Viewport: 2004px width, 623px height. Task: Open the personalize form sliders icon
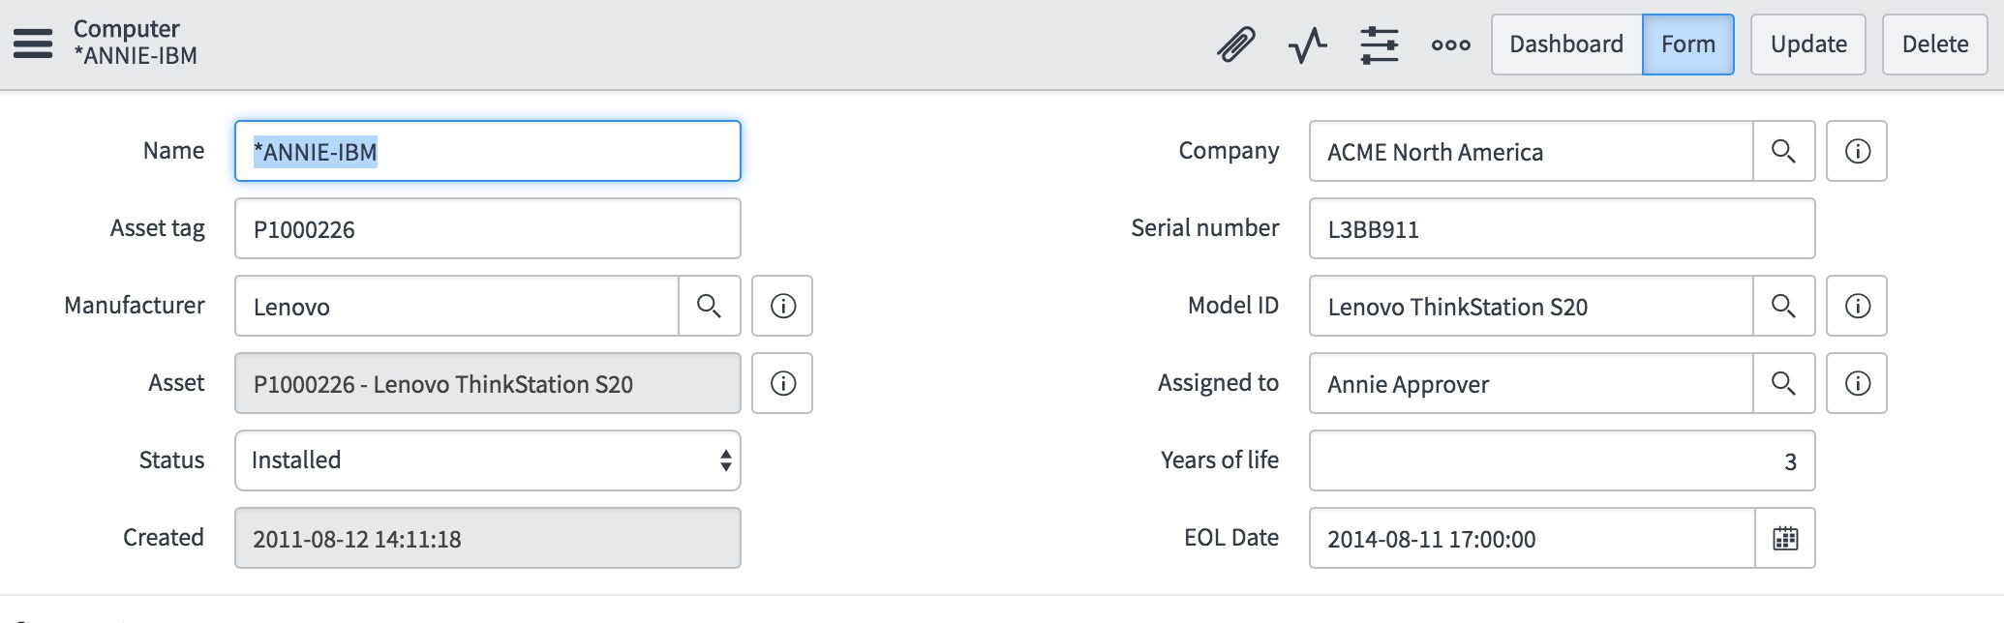tap(1380, 44)
